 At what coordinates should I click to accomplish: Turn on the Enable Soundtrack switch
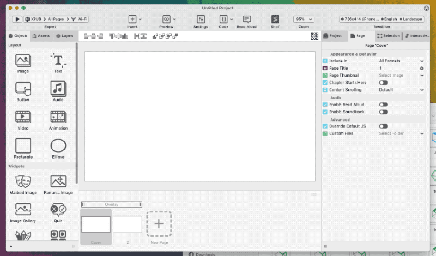point(383,112)
